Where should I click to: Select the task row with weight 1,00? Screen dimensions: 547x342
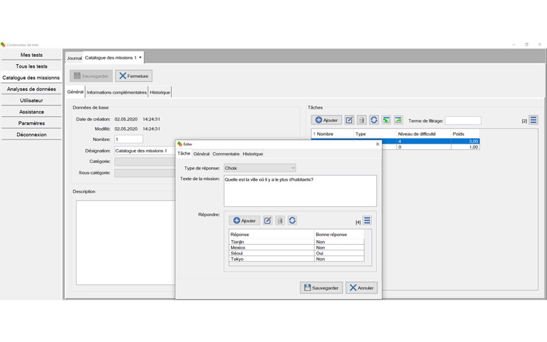431,147
